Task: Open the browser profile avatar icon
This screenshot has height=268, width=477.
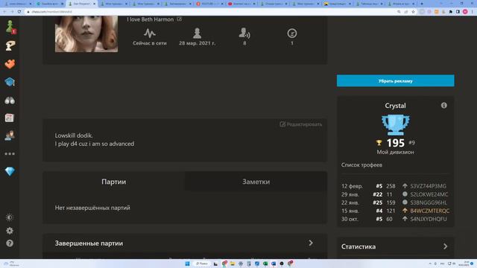Action: (x=465, y=12)
